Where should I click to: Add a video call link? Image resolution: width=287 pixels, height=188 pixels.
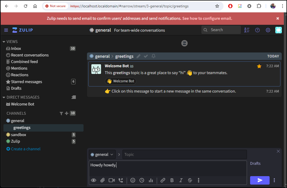[112, 180]
